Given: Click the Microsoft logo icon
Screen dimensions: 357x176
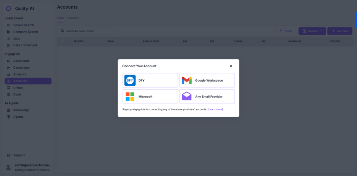Looking at the screenshot, I should 130,97.
